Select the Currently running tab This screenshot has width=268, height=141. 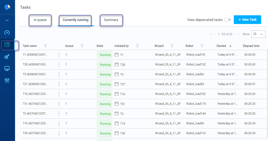(x=75, y=20)
